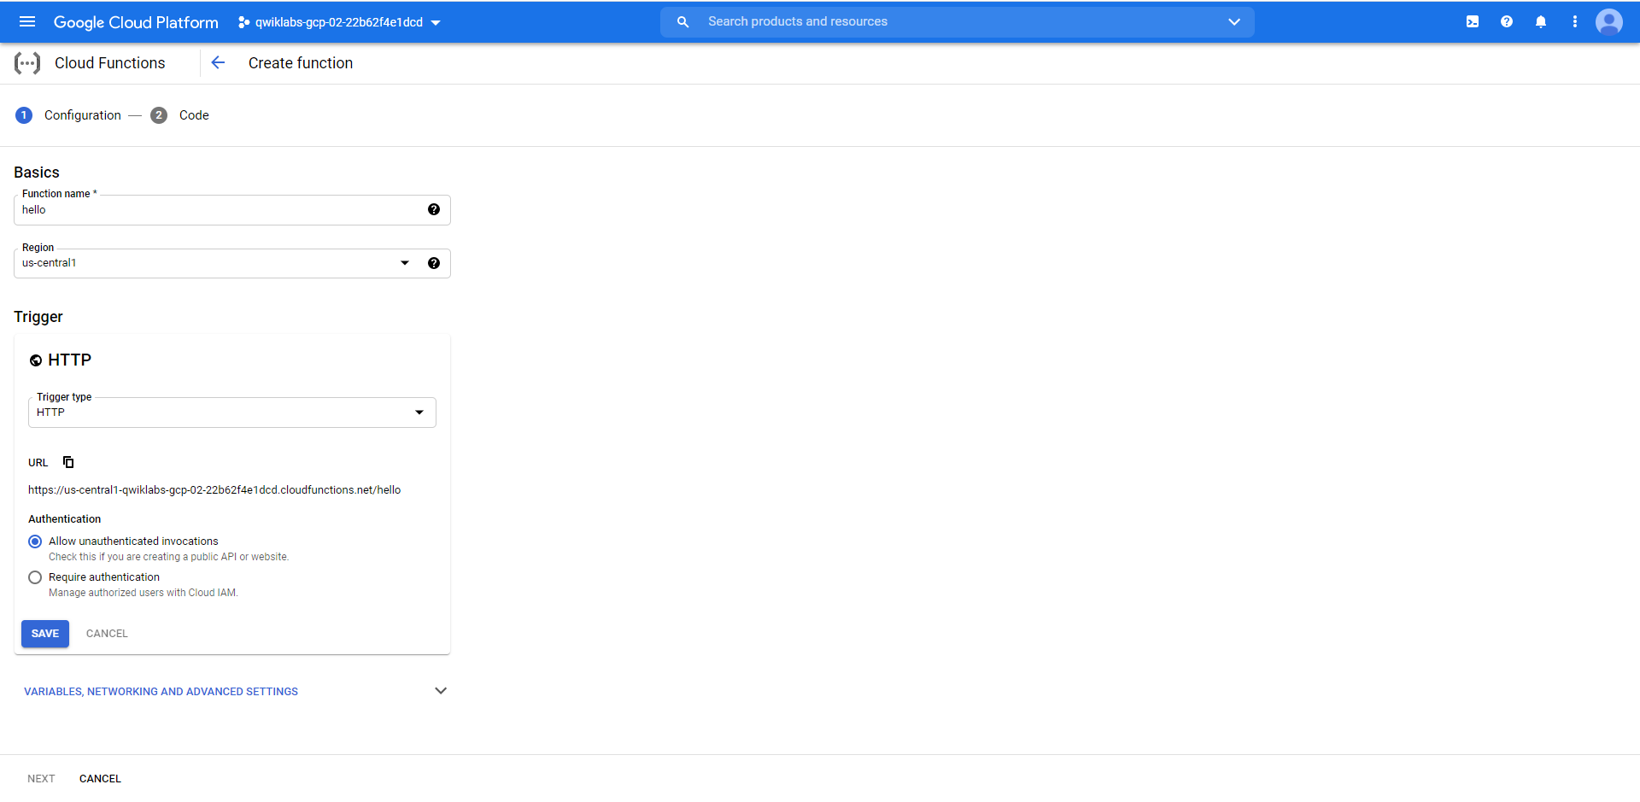
Task: Copy the URL with the copy icon
Action: point(68,462)
